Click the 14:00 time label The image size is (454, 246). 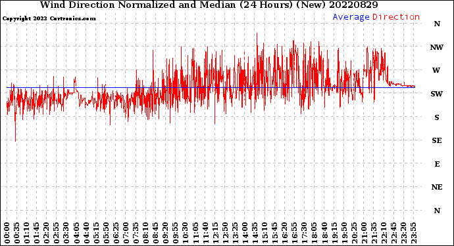click(245, 233)
